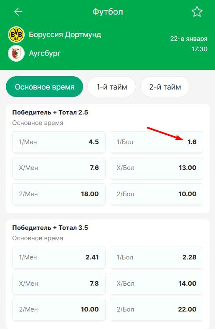Click the Футбол page title
This screenshot has height=329, width=215.
[x=108, y=12]
